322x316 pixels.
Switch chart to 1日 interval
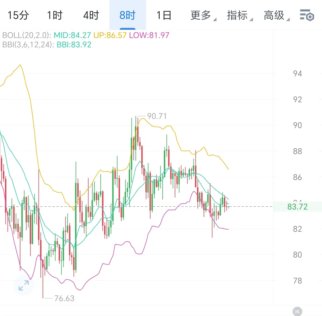(164, 15)
